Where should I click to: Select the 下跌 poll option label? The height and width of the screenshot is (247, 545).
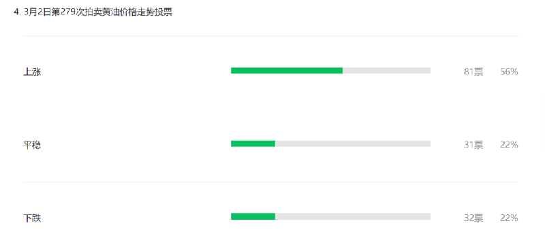point(32,218)
